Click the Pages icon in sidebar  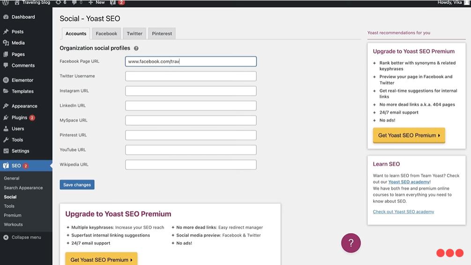pos(6,54)
